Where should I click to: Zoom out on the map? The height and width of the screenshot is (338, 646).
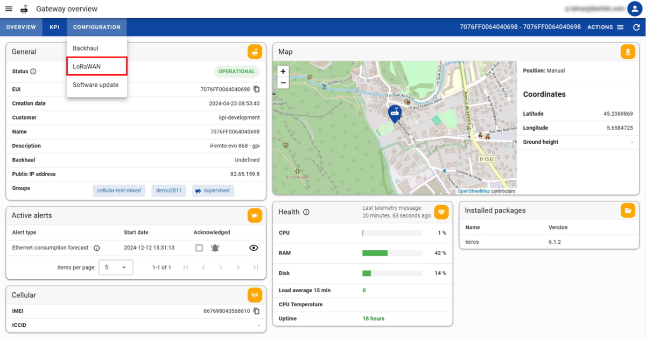click(283, 83)
